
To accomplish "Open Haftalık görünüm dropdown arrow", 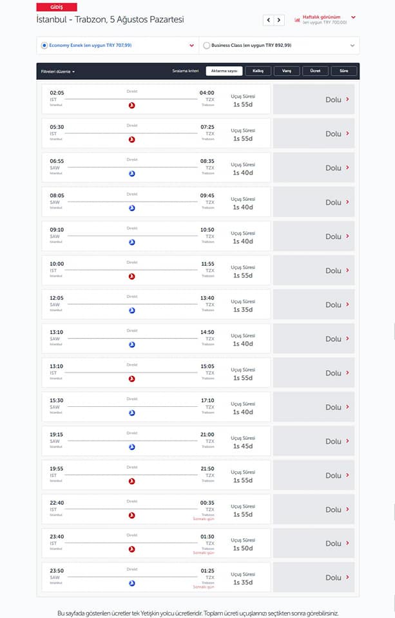I will 353,17.
